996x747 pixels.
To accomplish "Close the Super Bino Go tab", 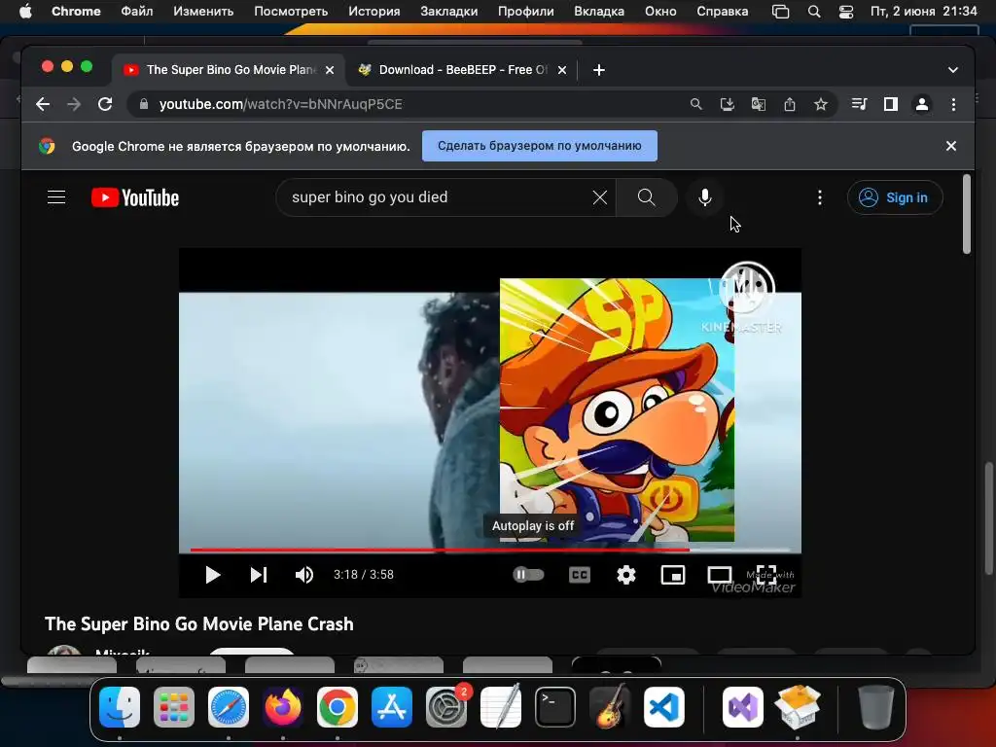I will pos(330,70).
